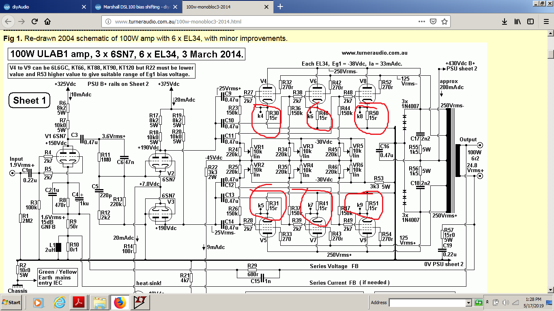
Task: Close the Marshall DSL100 bias shifting tab
Action: tap(175, 7)
